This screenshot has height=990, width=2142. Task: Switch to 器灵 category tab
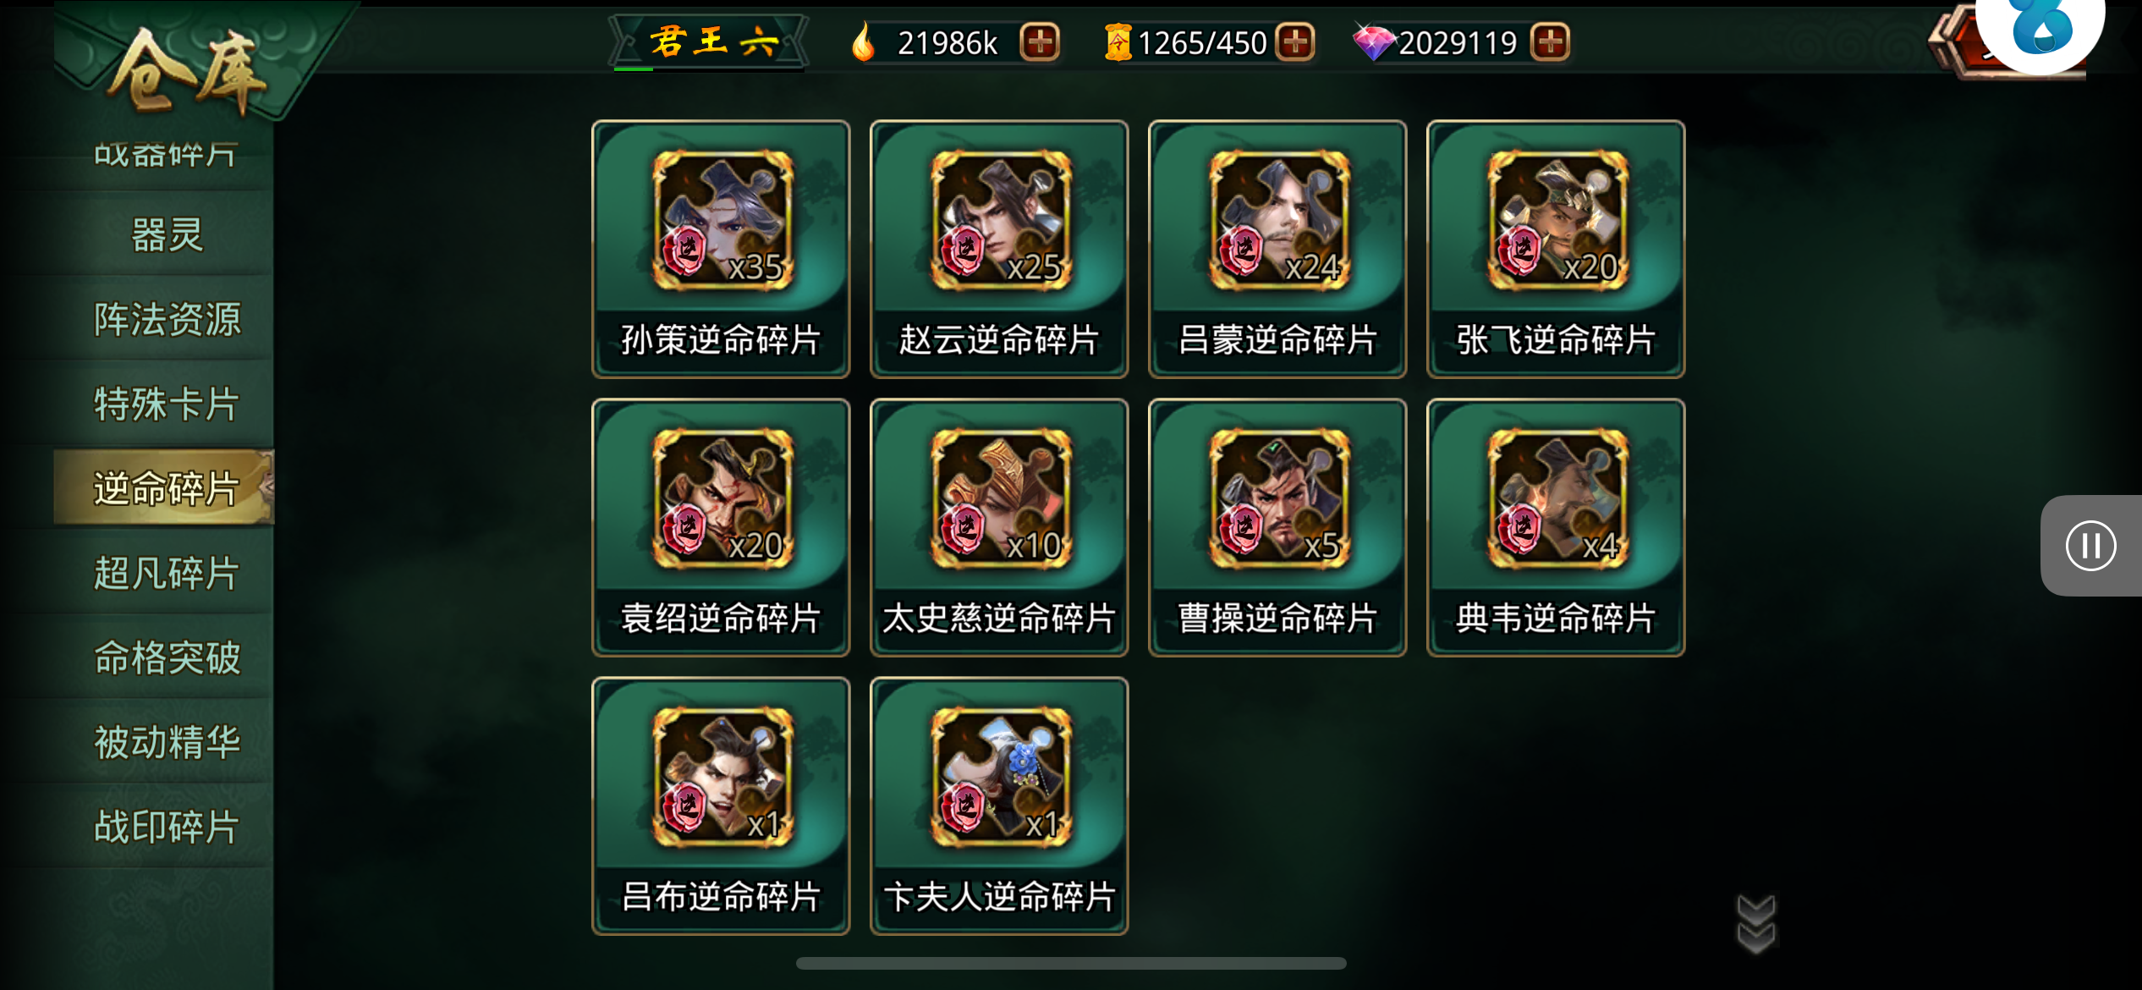click(167, 234)
